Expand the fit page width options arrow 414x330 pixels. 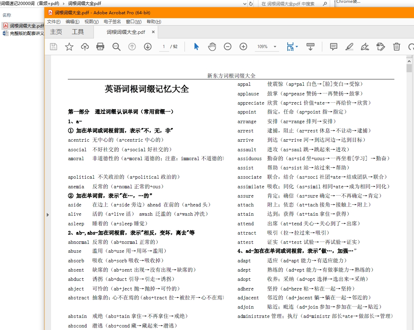tap(297, 47)
